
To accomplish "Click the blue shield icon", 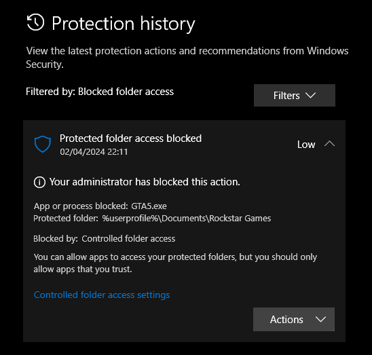I will click(x=43, y=144).
